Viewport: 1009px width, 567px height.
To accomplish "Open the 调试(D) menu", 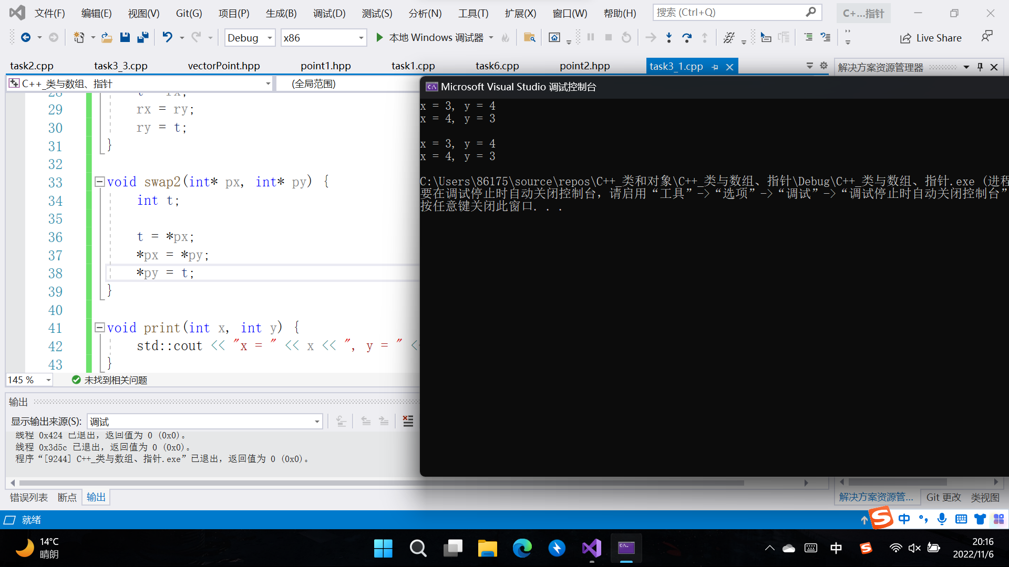I will (x=329, y=13).
